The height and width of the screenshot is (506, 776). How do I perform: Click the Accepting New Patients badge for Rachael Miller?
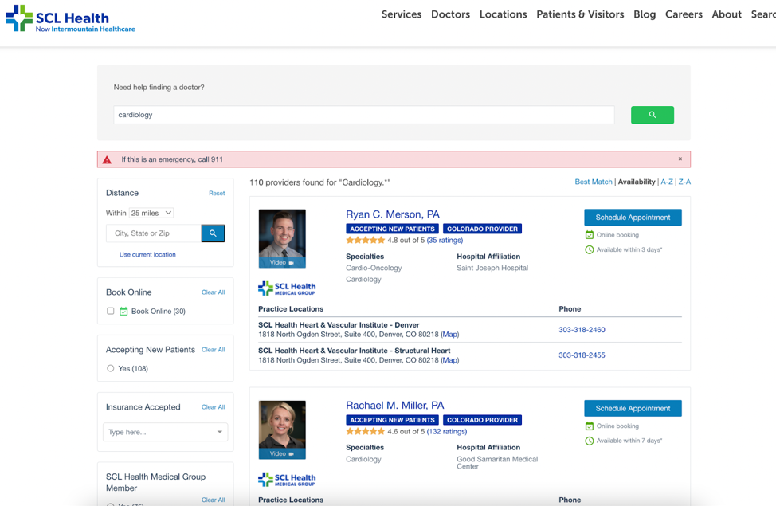pyautogui.click(x=392, y=420)
